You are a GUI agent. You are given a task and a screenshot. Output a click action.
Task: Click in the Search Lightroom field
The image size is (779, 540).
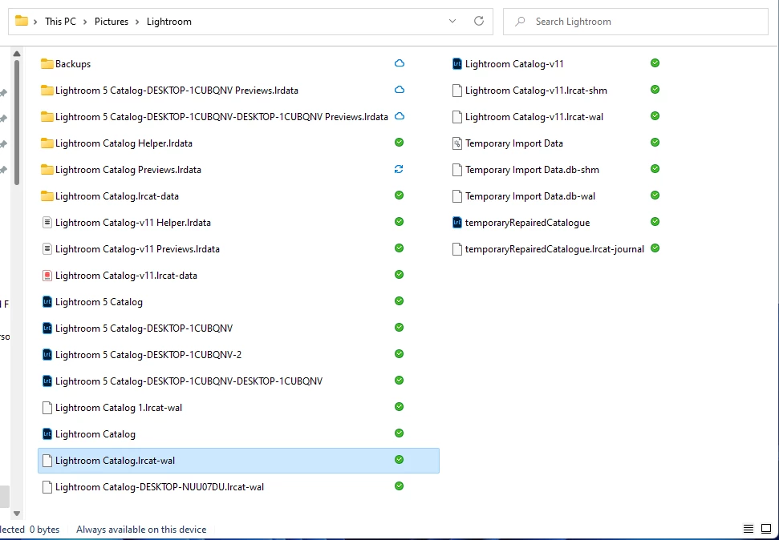click(x=635, y=22)
